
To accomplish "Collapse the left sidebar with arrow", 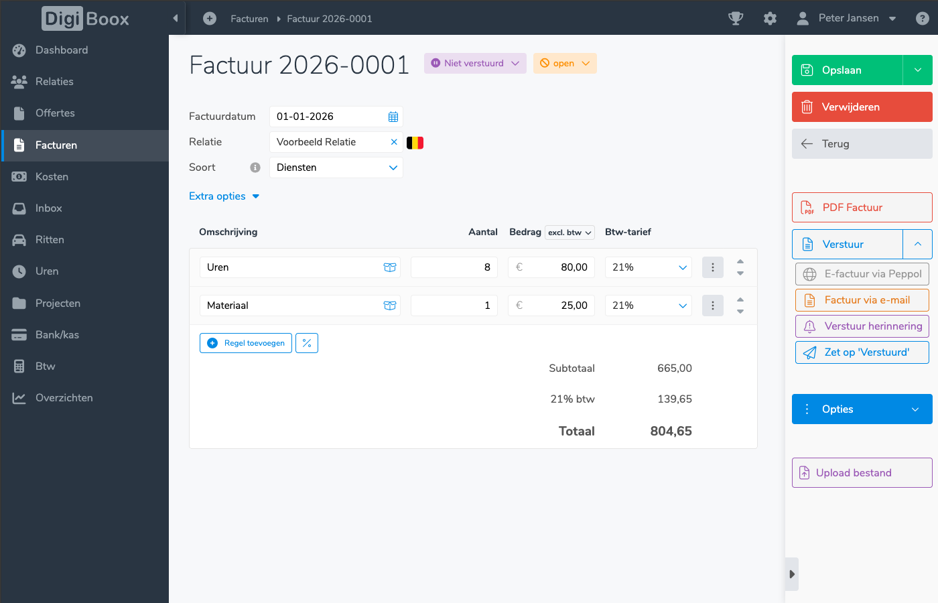I will point(176,18).
